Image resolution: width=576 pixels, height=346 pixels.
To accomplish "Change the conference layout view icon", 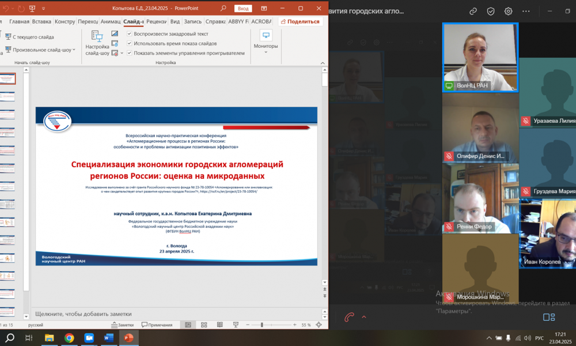I will (549, 317).
